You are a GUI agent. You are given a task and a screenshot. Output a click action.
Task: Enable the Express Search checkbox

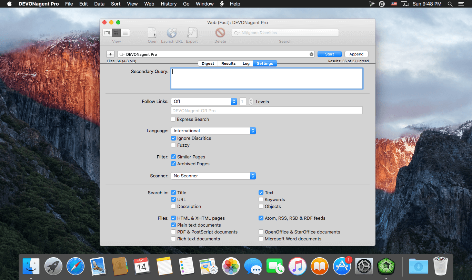point(173,120)
